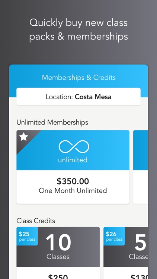Tap the 'unlimited' label under infinity symbol

[73, 160]
